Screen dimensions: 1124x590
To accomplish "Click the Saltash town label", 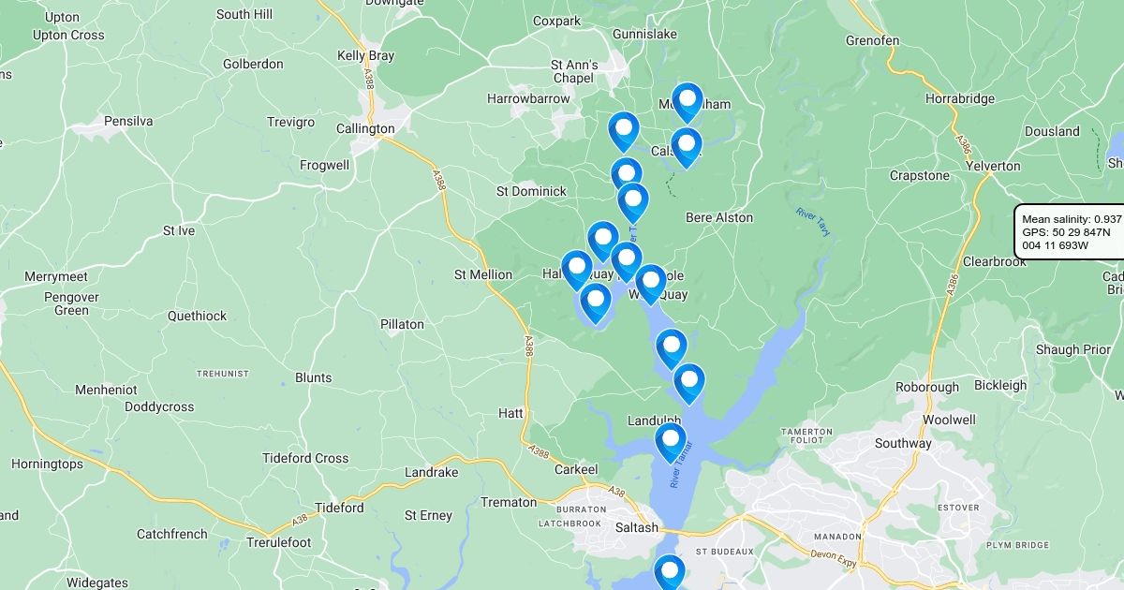I will click(x=637, y=528).
